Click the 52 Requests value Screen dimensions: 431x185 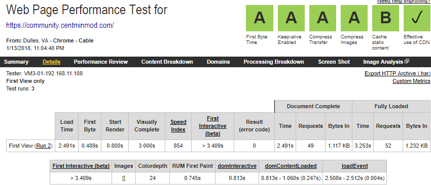[x=388, y=146]
